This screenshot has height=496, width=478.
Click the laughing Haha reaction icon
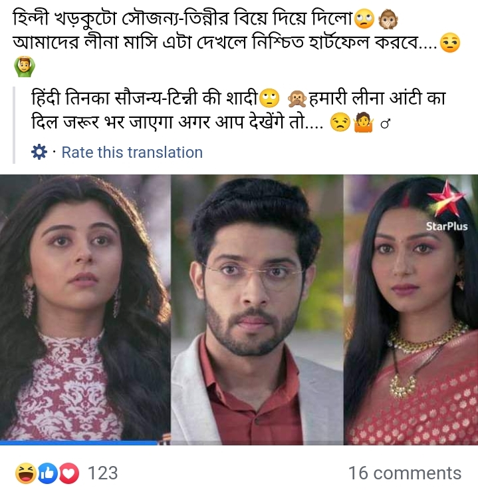(25, 473)
